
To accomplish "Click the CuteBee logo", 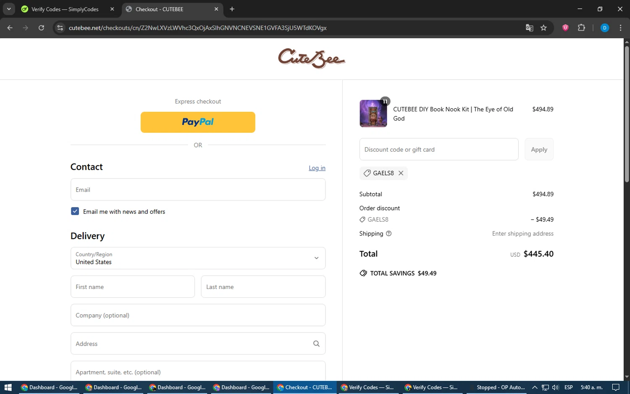I will pos(312,58).
